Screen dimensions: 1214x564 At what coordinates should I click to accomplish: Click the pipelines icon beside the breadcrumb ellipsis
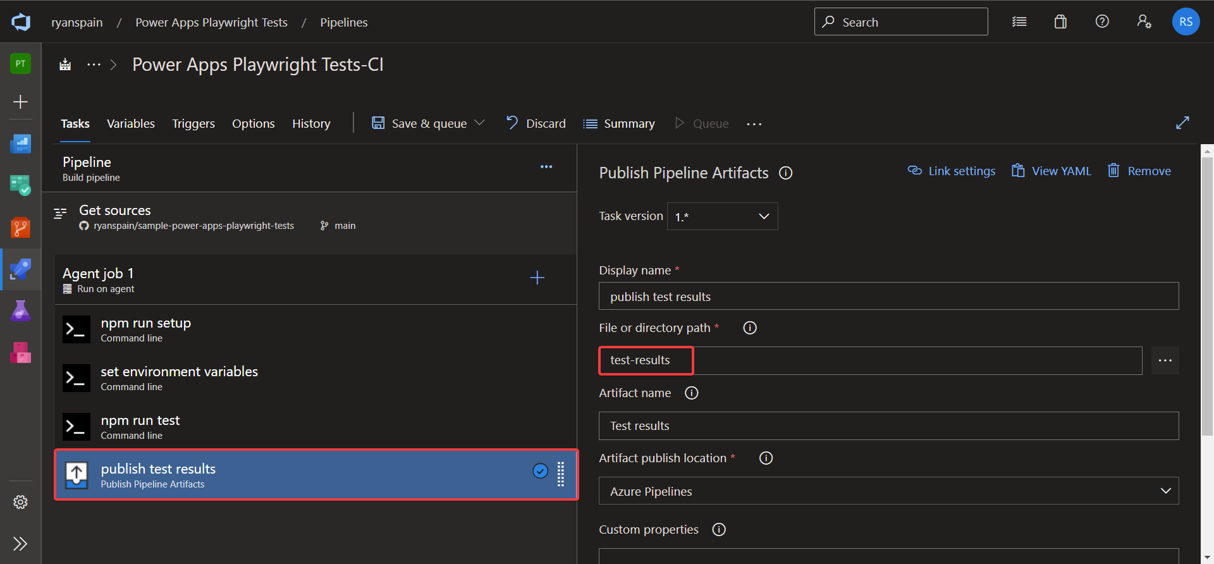coord(65,64)
